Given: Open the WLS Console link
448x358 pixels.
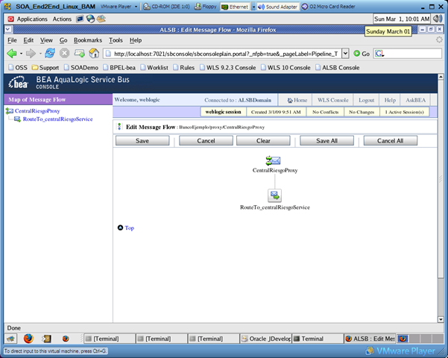Looking at the screenshot, I should pos(333,100).
